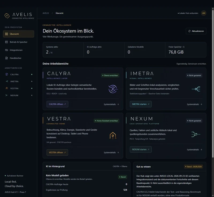The height and width of the screenshot is (197, 214).
Task: Click CALYRA + Ollama label
Action: click(120, 166)
